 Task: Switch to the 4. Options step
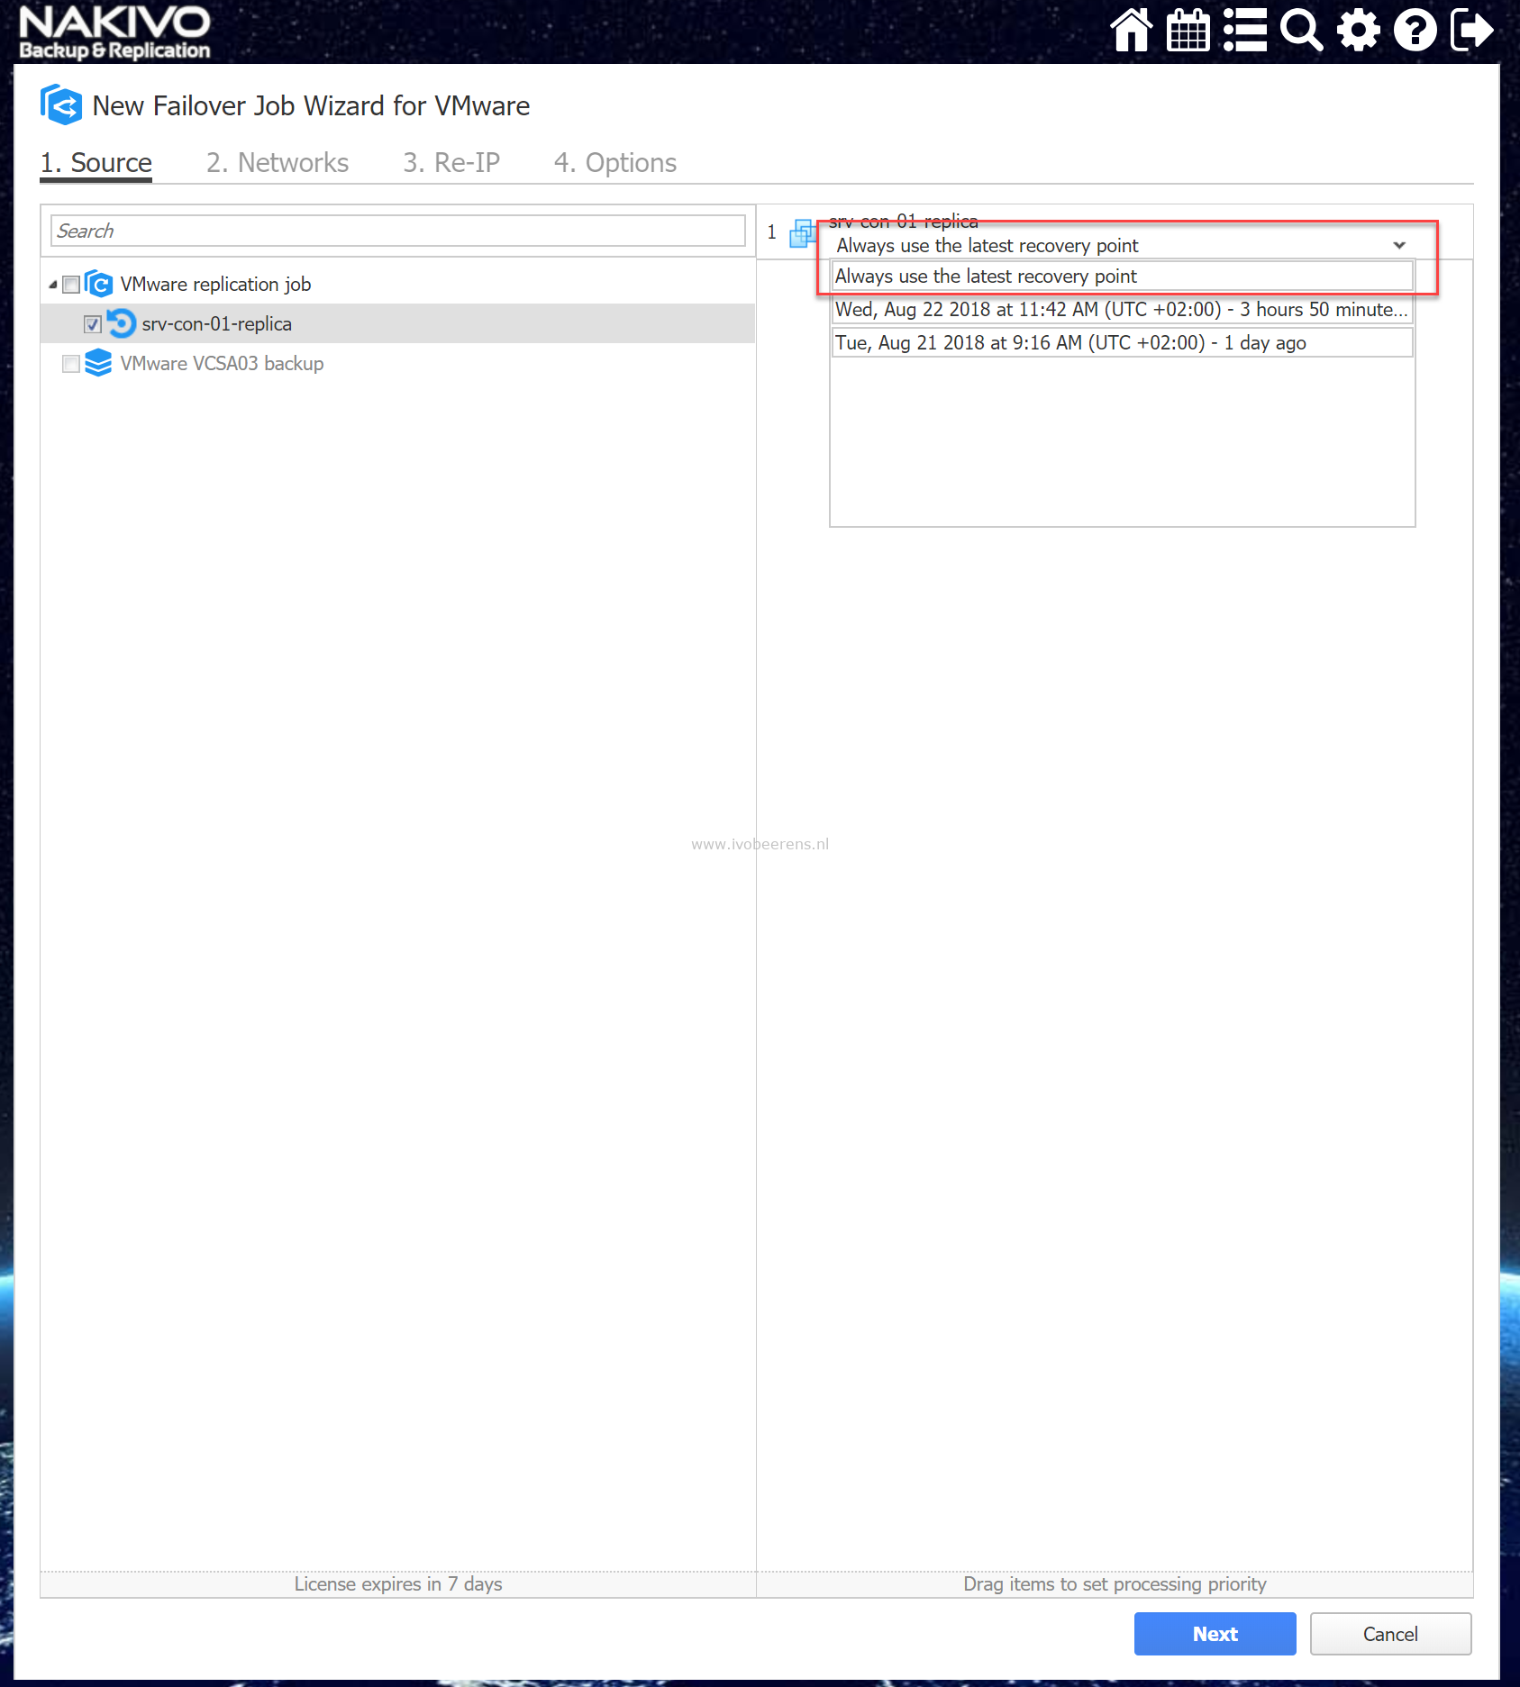pyautogui.click(x=615, y=163)
